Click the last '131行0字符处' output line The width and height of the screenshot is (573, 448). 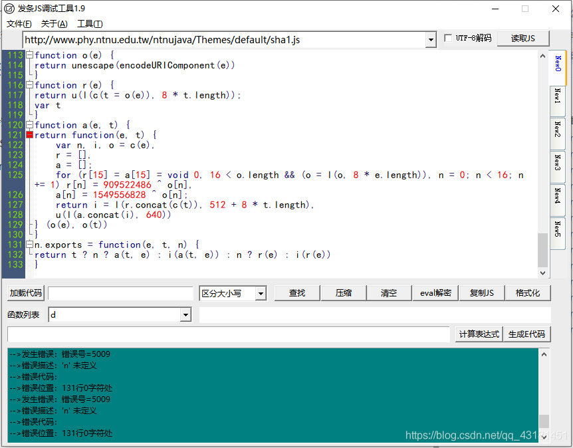click(87, 433)
